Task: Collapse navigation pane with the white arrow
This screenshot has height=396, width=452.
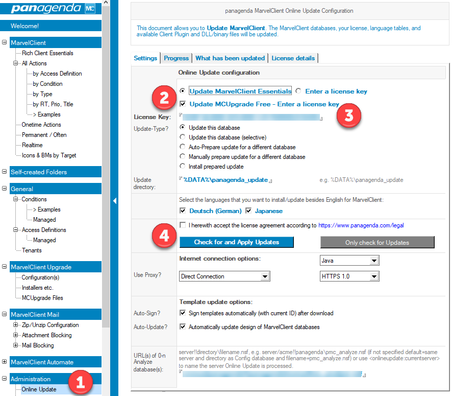Action: 115,201
